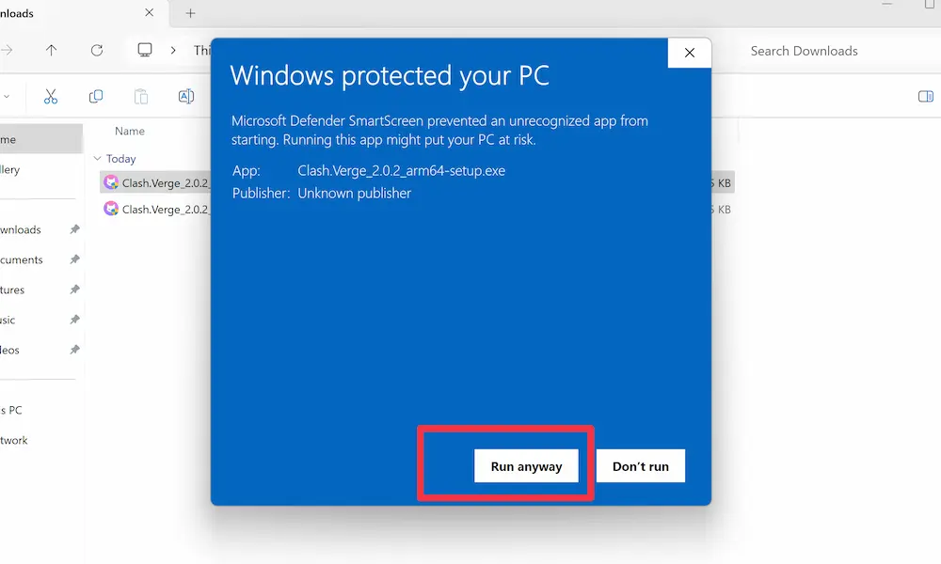The width and height of the screenshot is (941, 564).
Task: Click the Copy icon in the toolbar
Action: point(95,97)
